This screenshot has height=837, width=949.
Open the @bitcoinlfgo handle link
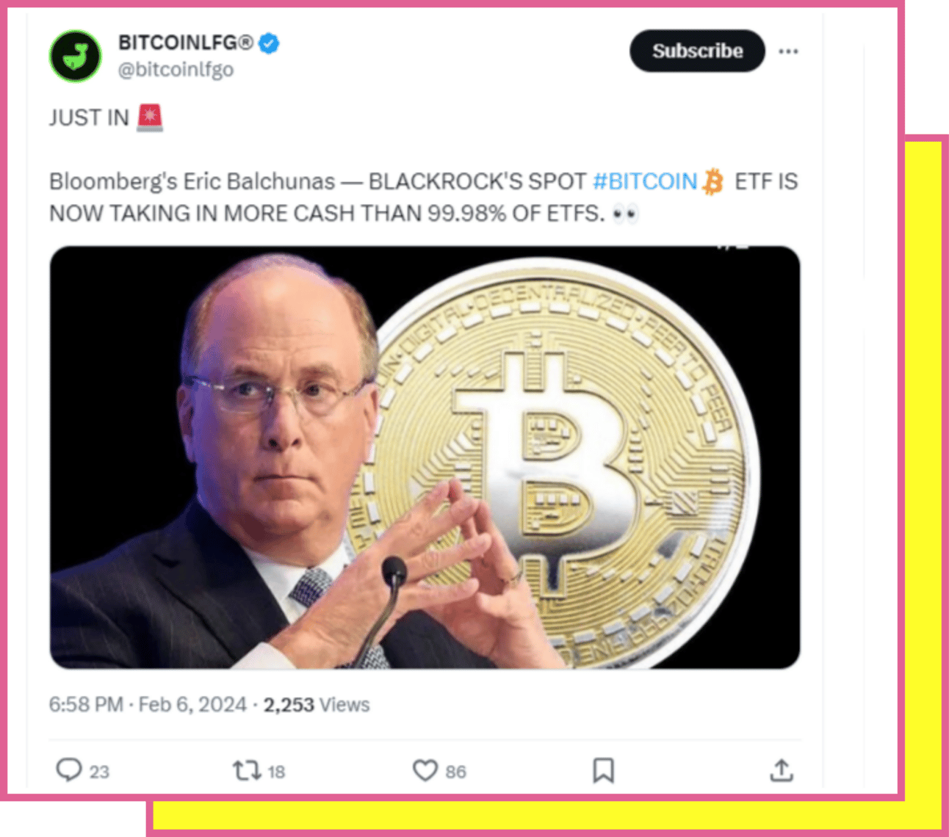tap(176, 70)
